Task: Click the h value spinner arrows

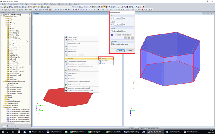Action: 121,18
